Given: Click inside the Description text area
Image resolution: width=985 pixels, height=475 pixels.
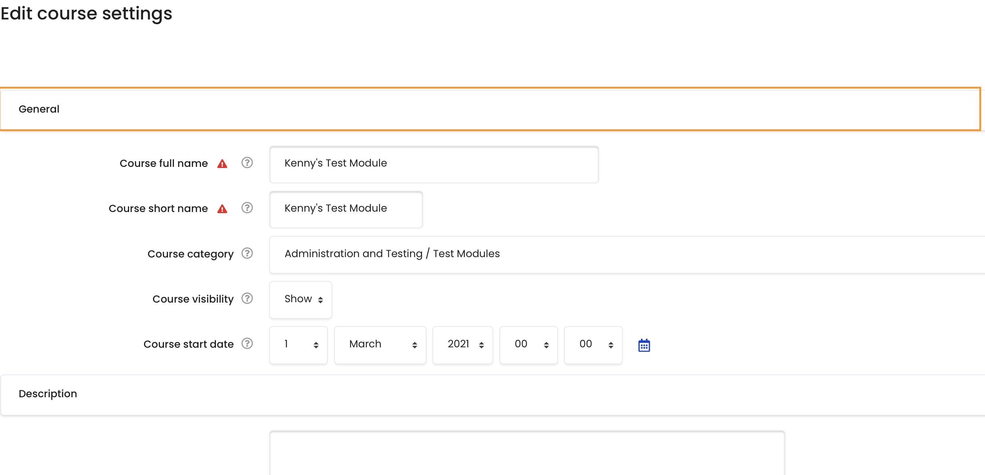Looking at the screenshot, I should pos(527,454).
